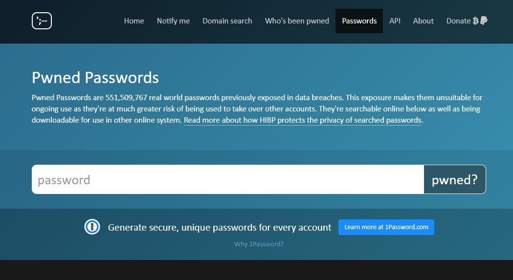This screenshot has width=513, height=280.
Task: Click the 551,509,767 password count text
Action: click(126, 97)
